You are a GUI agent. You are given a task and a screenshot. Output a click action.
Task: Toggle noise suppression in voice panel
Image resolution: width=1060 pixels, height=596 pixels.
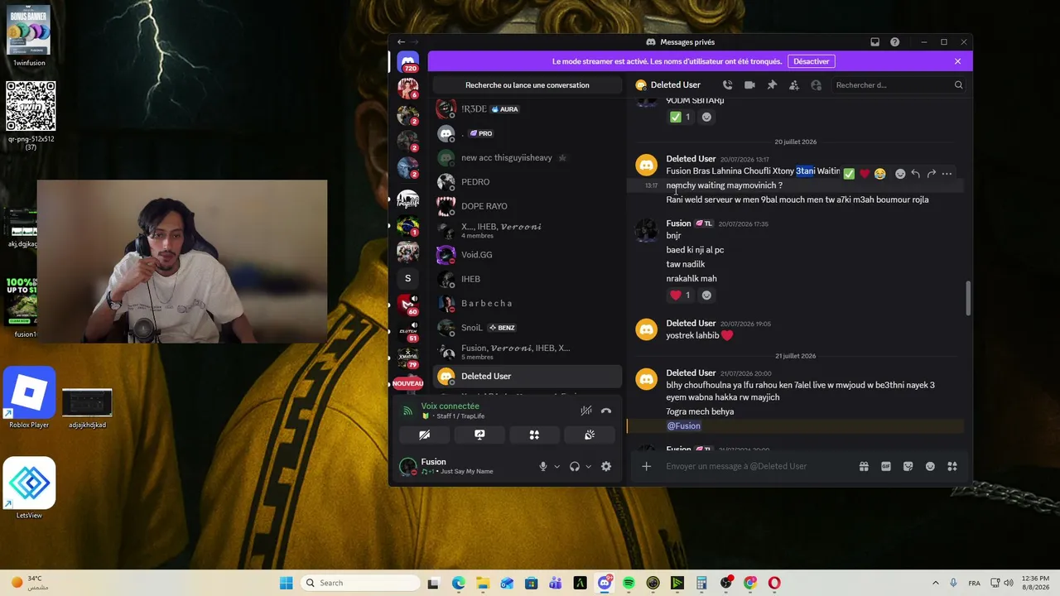[586, 411]
